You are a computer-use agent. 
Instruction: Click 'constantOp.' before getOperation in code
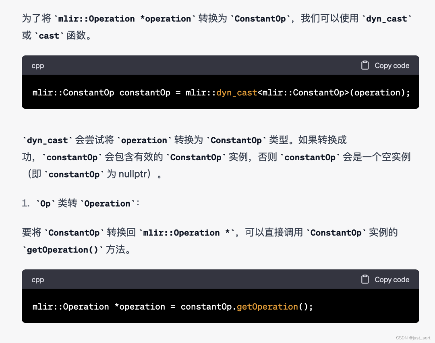tap(208, 307)
